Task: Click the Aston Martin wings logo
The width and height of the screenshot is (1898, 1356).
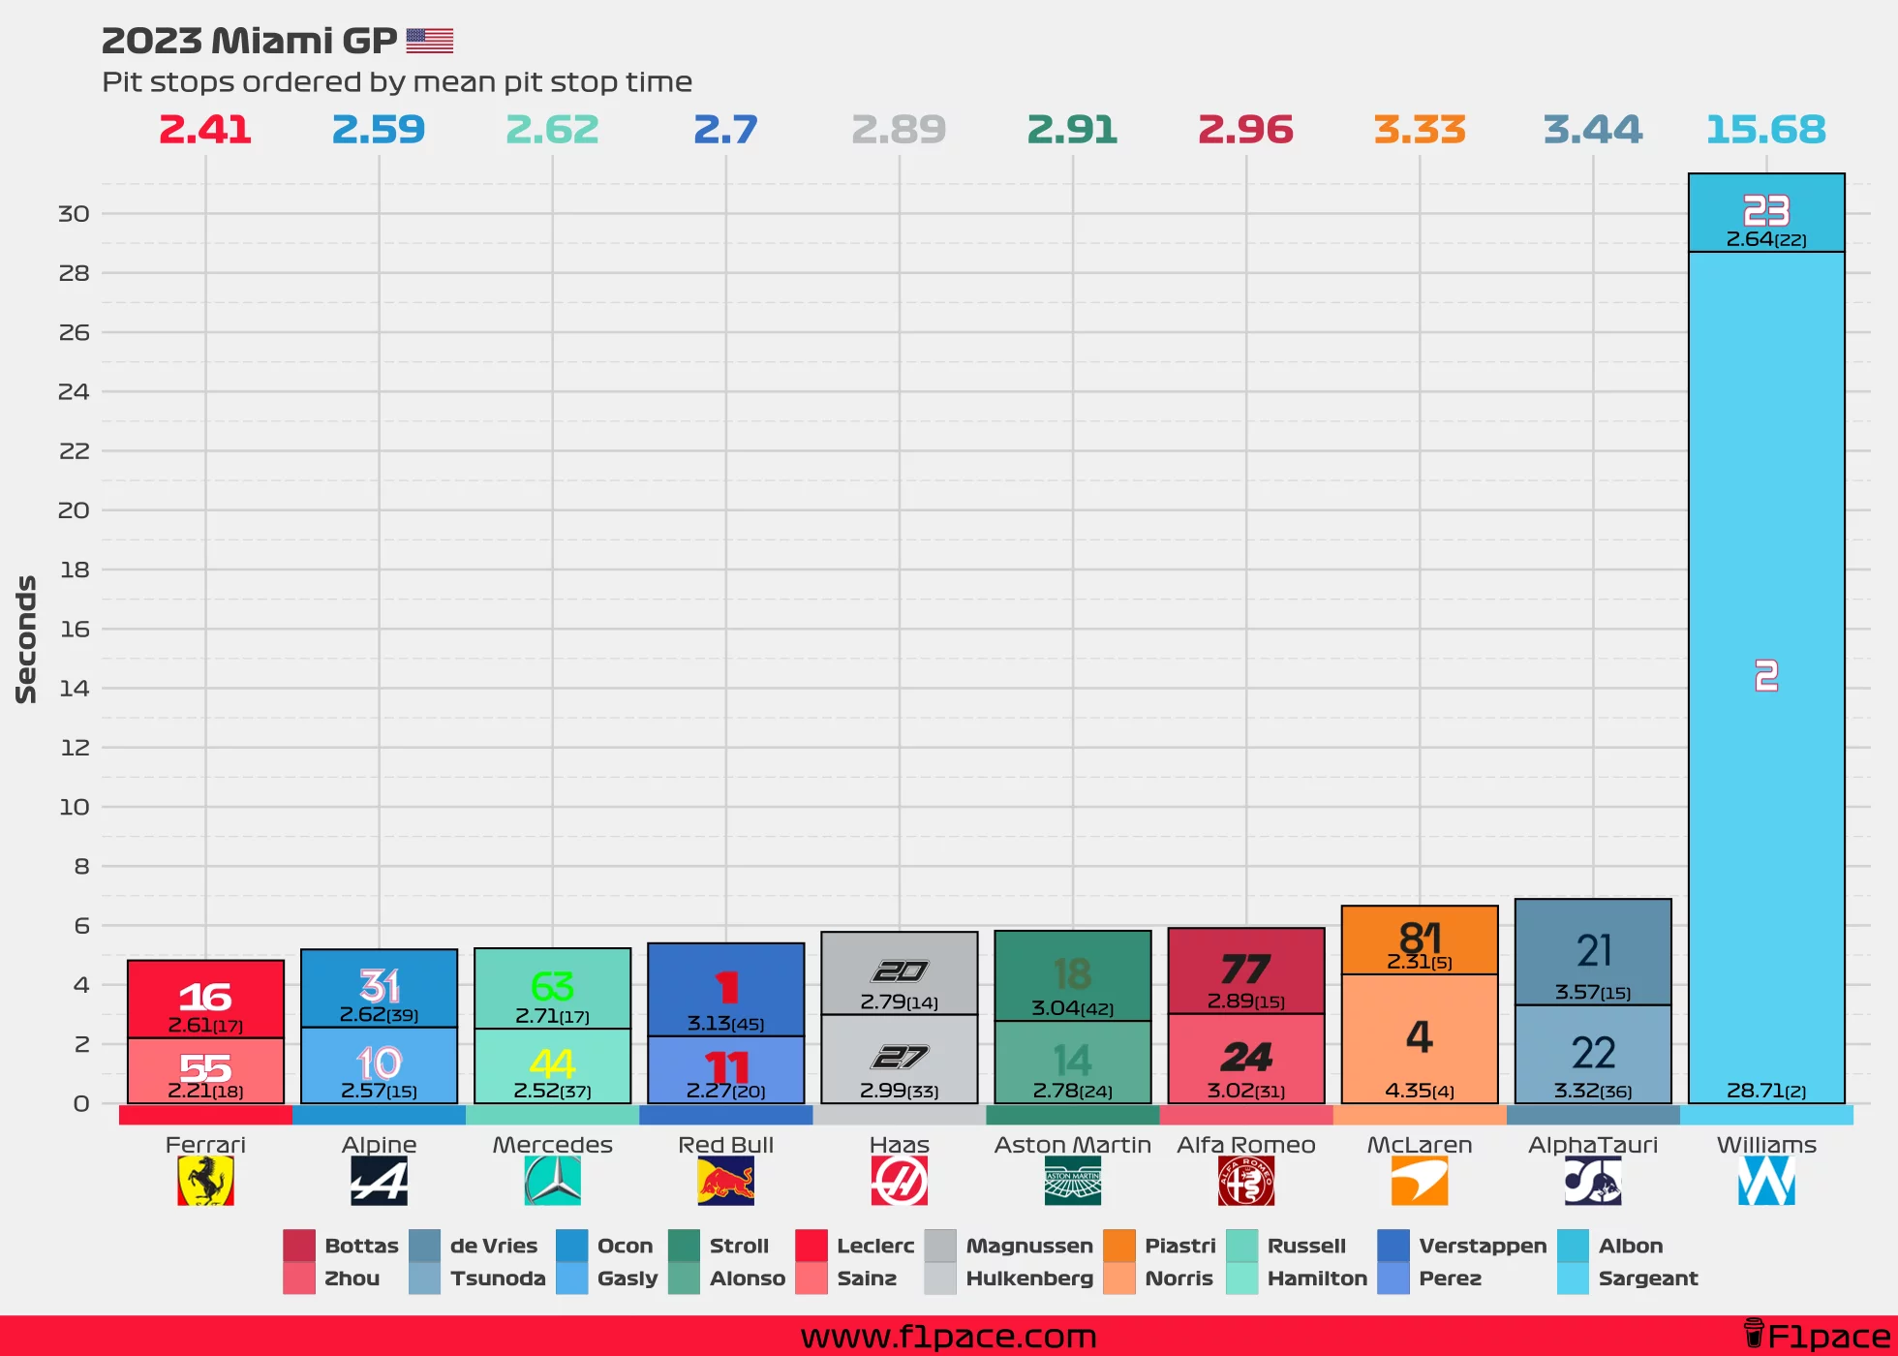Action: point(1073,1182)
